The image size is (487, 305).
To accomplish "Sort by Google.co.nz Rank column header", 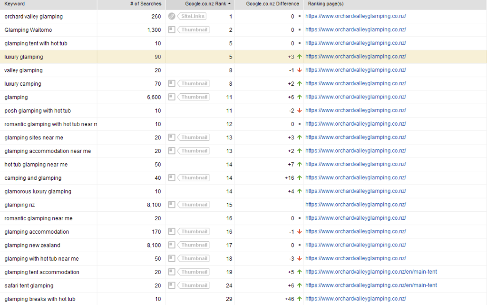I will [200, 4].
